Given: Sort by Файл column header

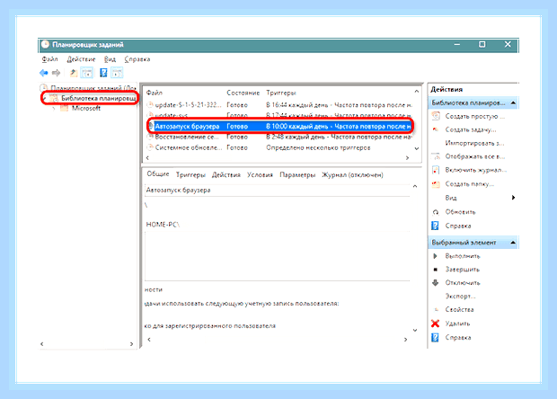Looking at the screenshot, I should [x=155, y=93].
